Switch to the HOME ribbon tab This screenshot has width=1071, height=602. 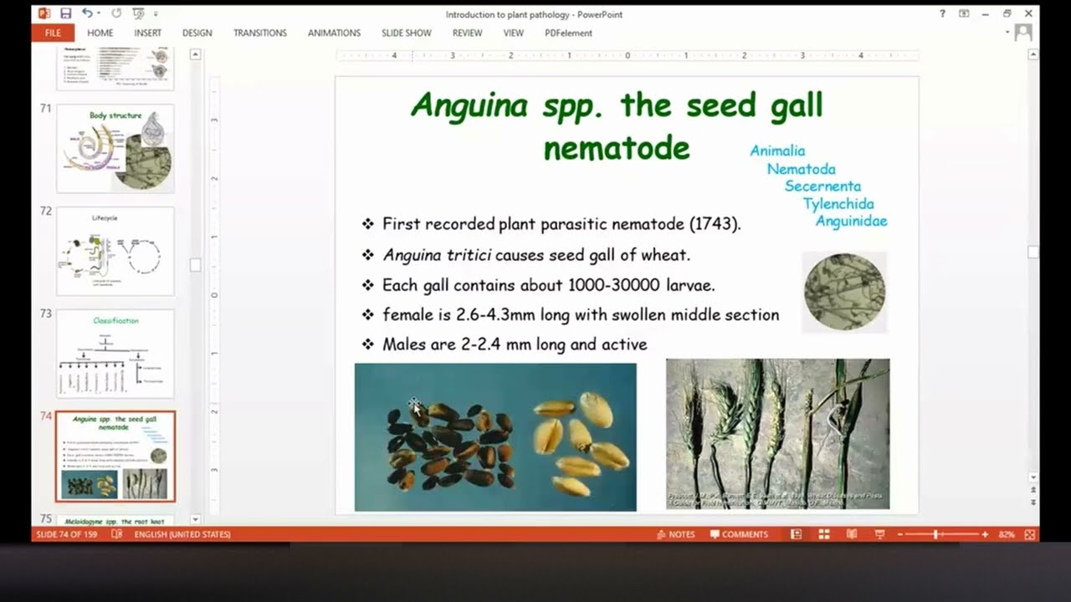coord(100,33)
